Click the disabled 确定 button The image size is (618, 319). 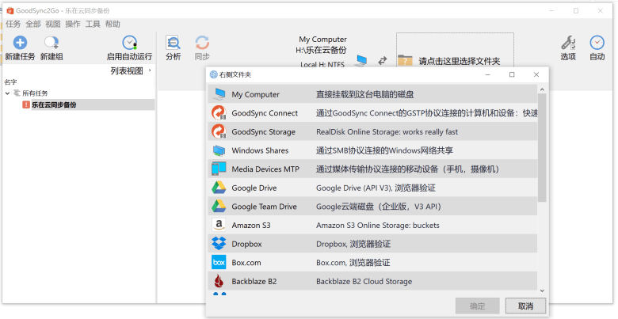pyautogui.click(x=477, y=306)
